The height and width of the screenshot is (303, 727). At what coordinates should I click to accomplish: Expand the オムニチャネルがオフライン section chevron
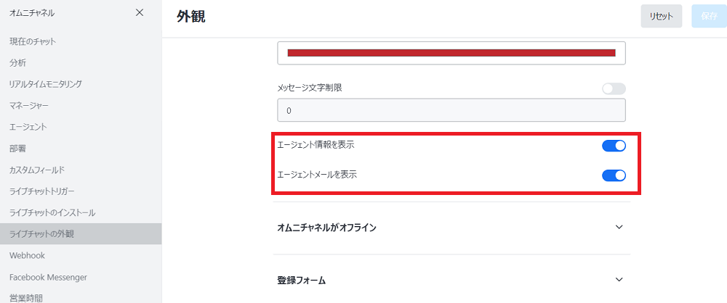click(x=619, y=227)
